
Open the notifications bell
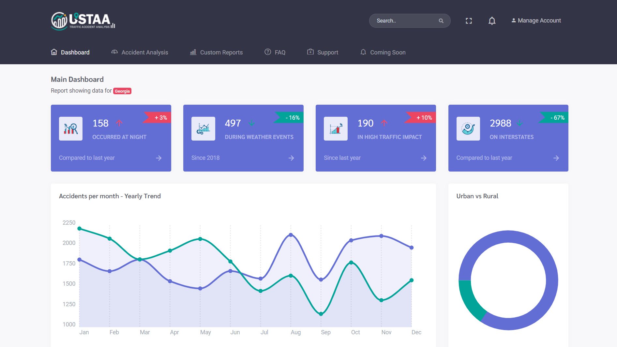tap(492, 21)
